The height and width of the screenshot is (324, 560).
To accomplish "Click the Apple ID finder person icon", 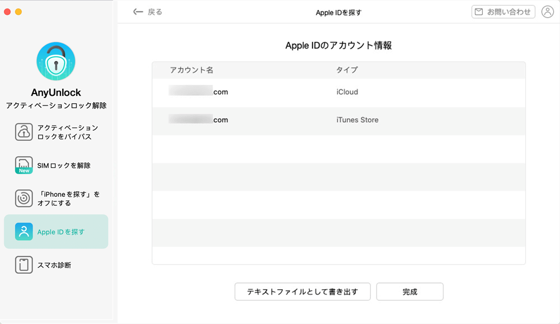I will pos(24,232).
